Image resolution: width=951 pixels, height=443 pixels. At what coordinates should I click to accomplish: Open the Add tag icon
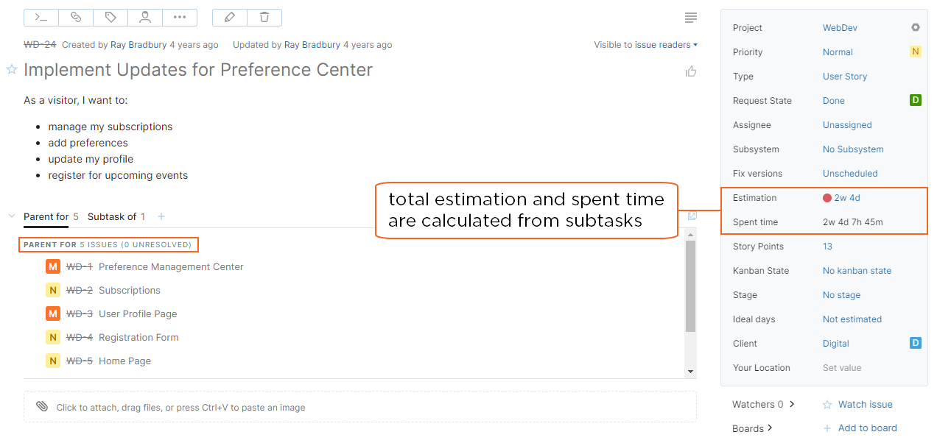110,17
